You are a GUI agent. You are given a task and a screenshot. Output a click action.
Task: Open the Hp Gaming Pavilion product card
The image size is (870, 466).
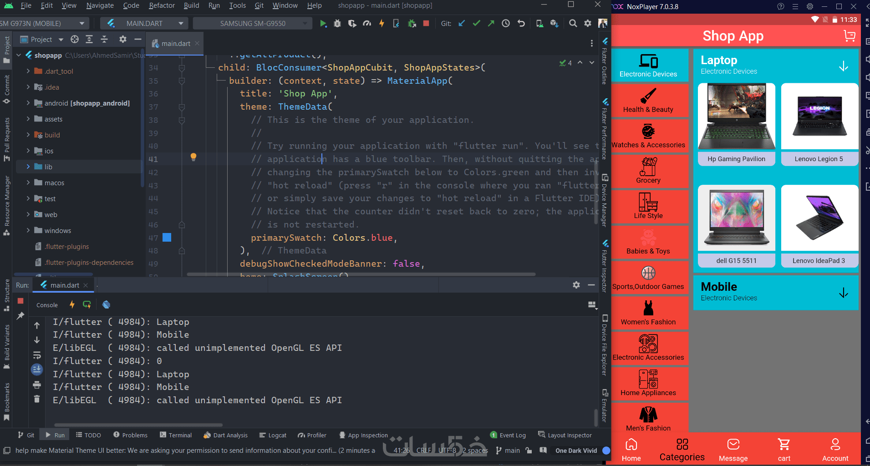coord(736,124)
